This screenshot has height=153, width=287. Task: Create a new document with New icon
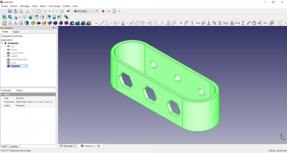tap(4, 11)
